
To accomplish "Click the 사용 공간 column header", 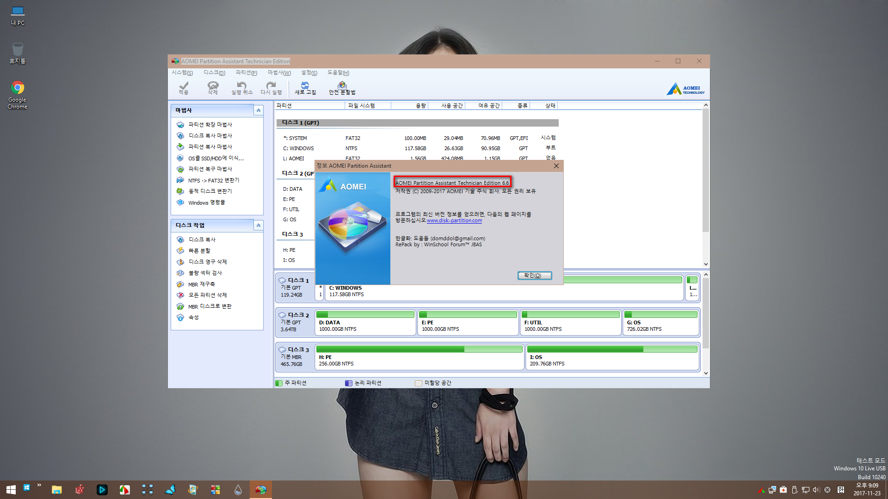I will pos(447,106).
